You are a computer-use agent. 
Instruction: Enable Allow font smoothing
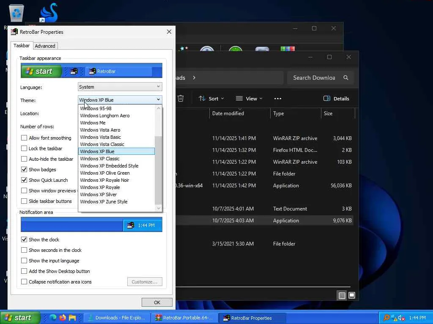click(24, 138)
